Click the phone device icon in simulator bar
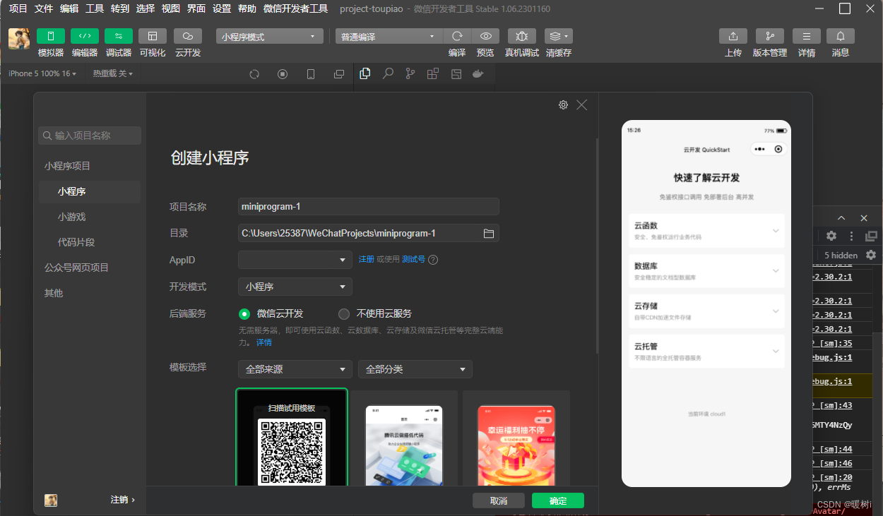 (x=311, y=73)
